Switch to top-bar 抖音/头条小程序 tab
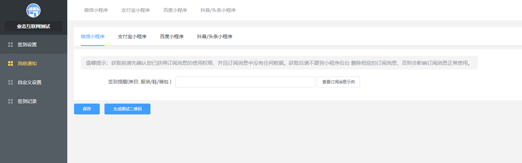This screenshot has width=522, height=163. [x=218, y=10]
